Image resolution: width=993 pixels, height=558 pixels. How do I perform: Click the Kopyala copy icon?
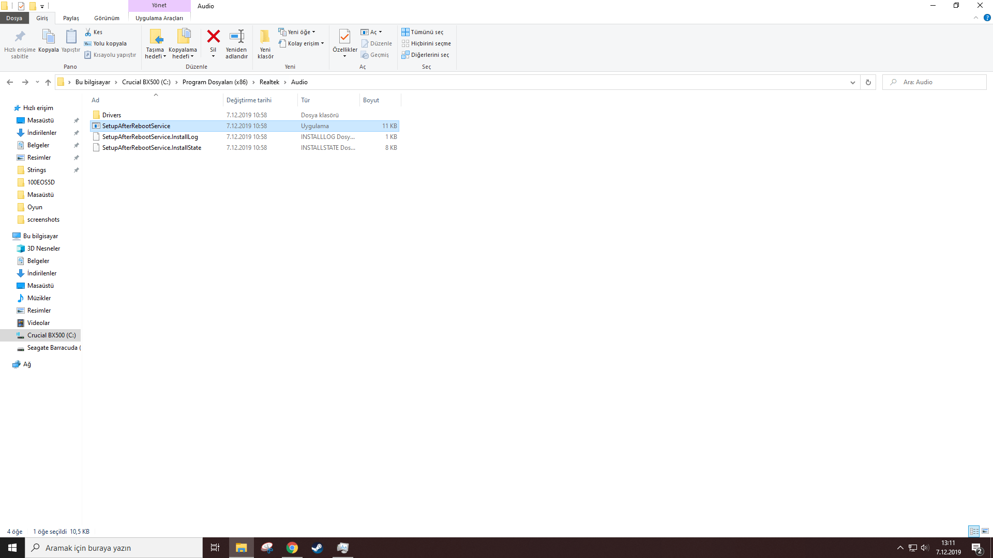[48, 37]
